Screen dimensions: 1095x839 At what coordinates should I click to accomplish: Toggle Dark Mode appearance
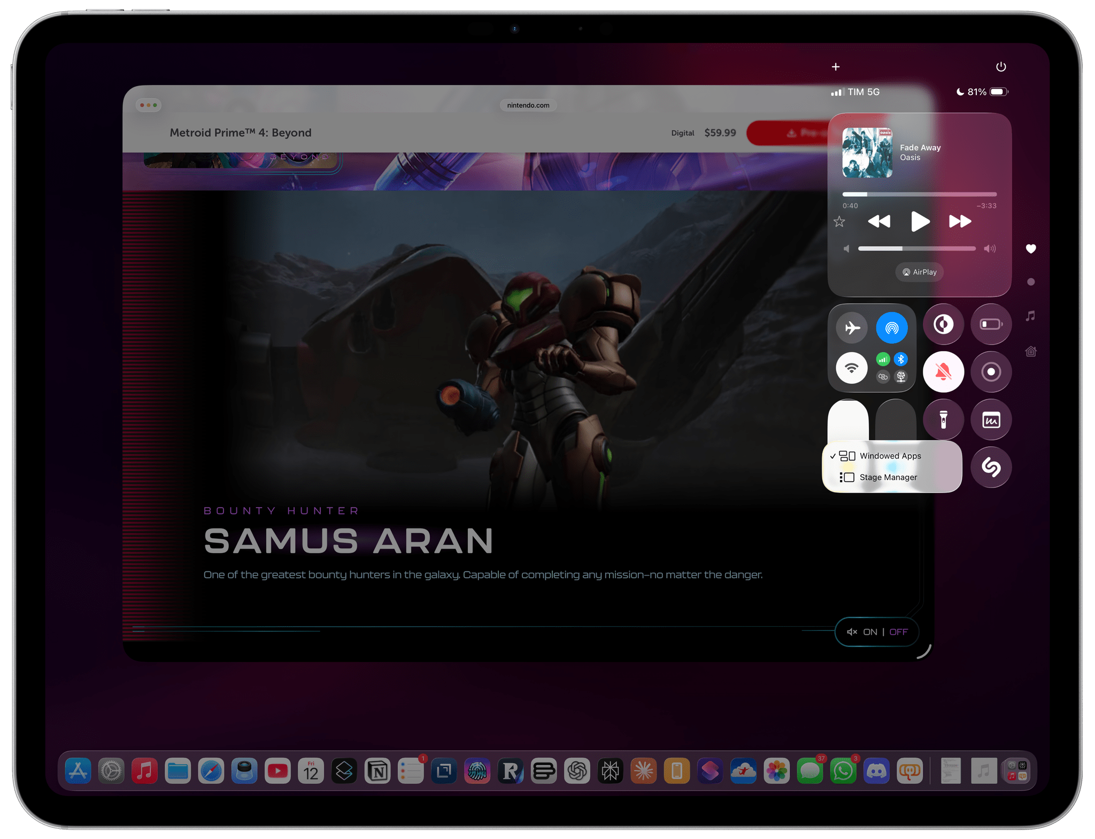pos(944,324)
